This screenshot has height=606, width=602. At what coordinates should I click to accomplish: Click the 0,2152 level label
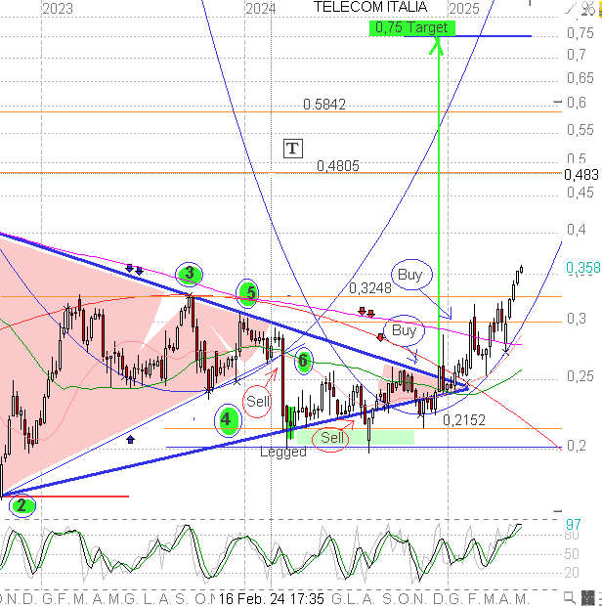tap(463, 420)
